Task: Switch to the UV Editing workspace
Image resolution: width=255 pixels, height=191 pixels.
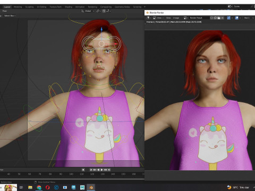Action: tap(41, 7)
